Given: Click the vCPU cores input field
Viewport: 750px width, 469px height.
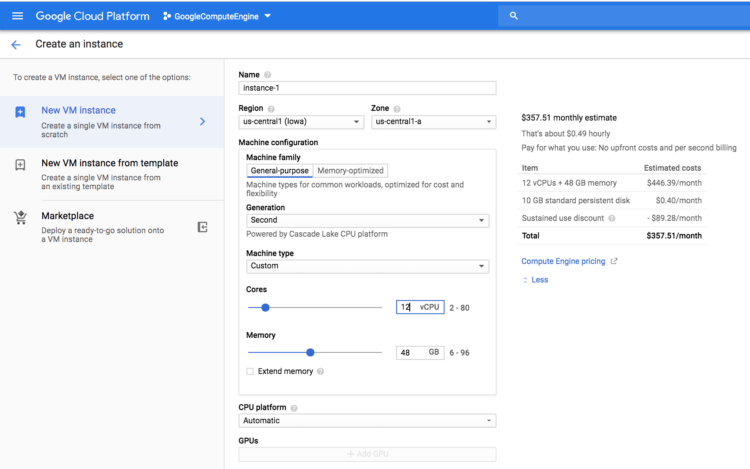Looking at the screenshot, I should pyautogui.click(x=420, y=307).
